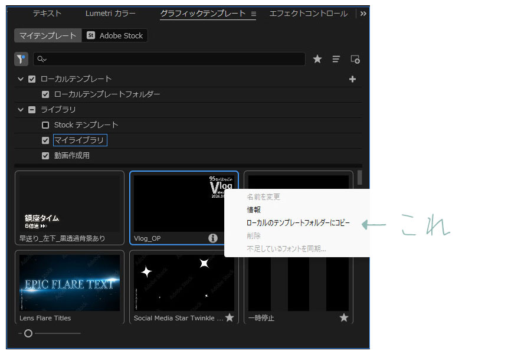This screenshot has height=354, width=531.
Task: Click the filter funnel icon
Action: coord(21,59)
